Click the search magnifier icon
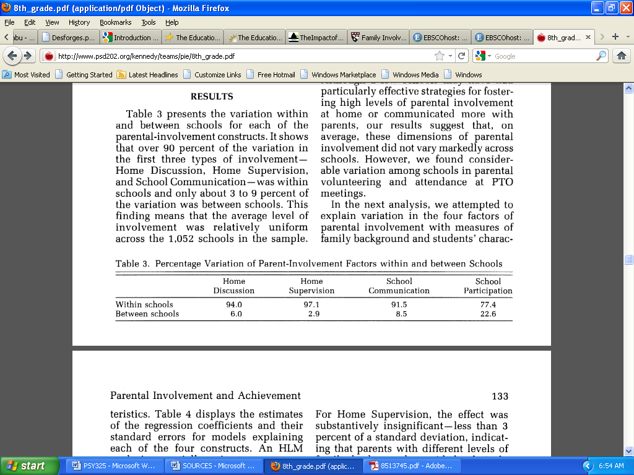634x475 pixels. (601, 56)
